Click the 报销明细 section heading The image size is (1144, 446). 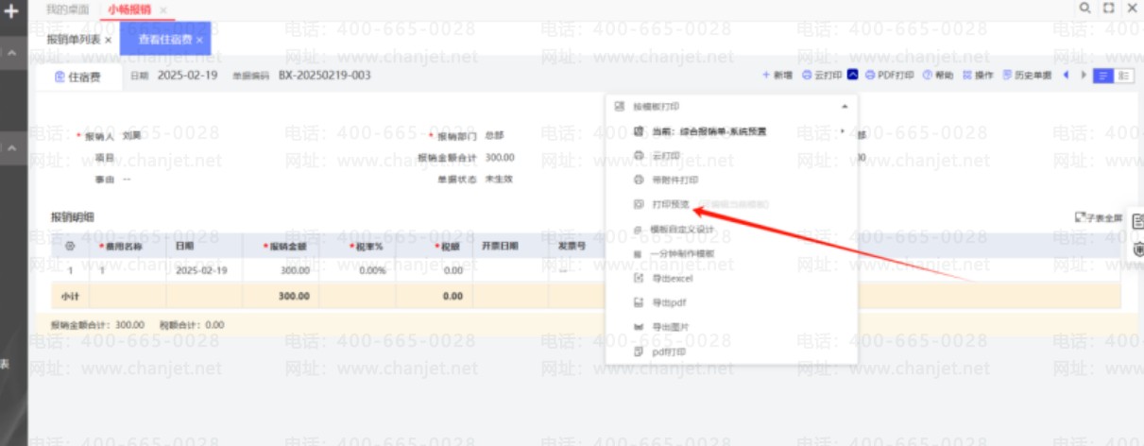pyautogui.click(x=73, y=216)
